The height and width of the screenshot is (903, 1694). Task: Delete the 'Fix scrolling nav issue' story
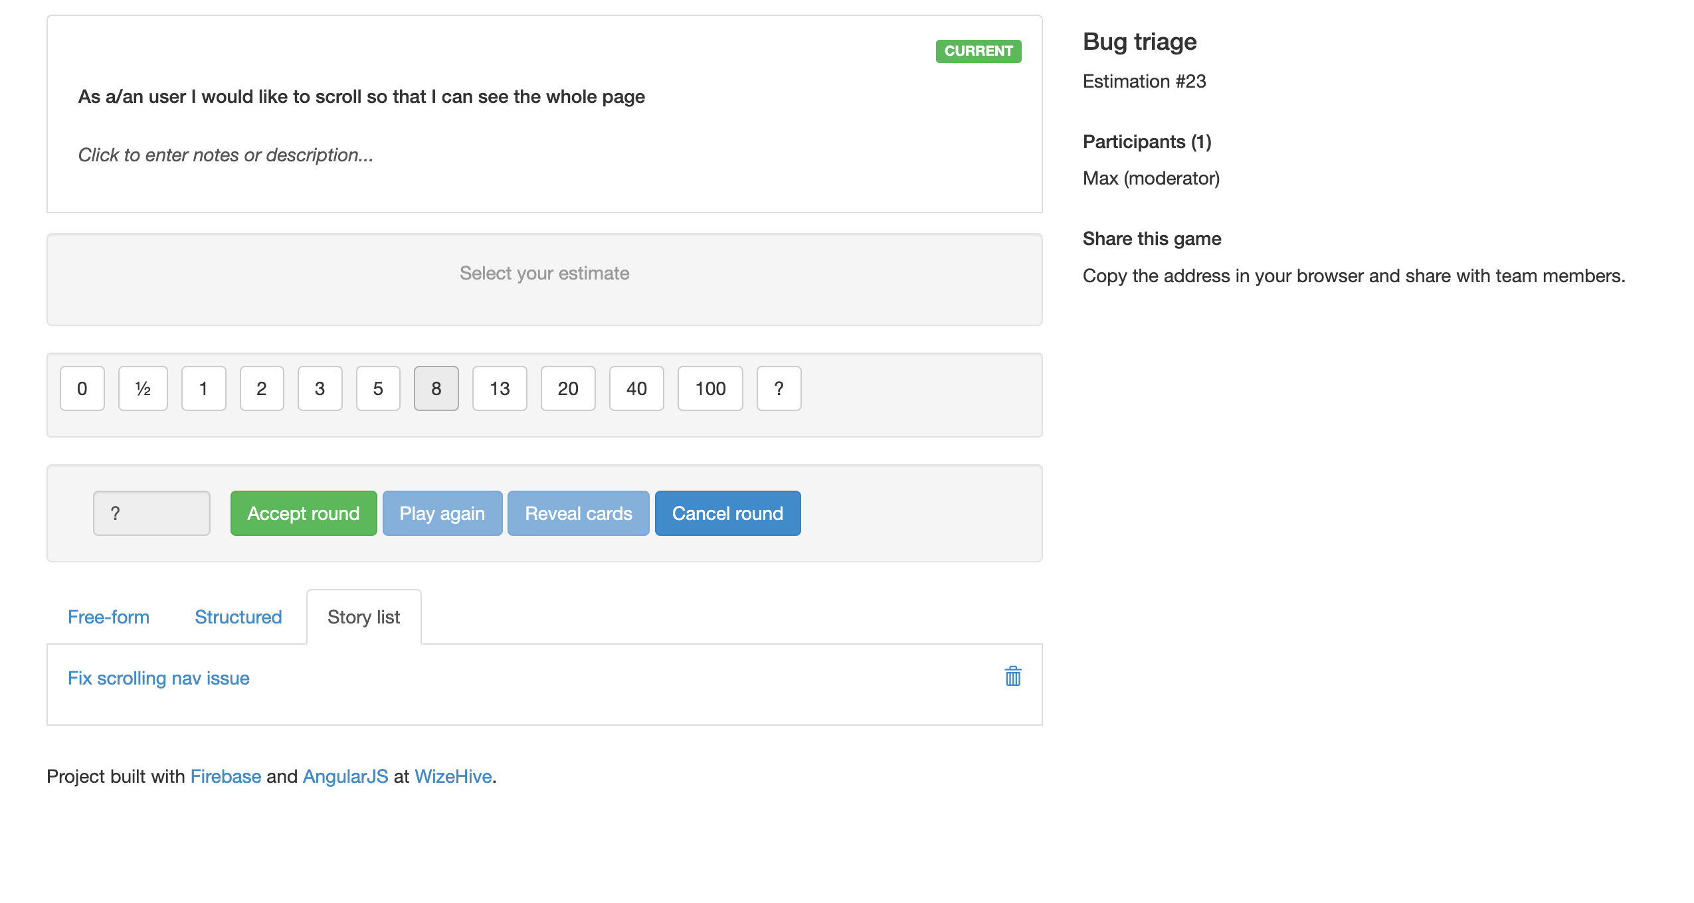[x=1012, y=676]
